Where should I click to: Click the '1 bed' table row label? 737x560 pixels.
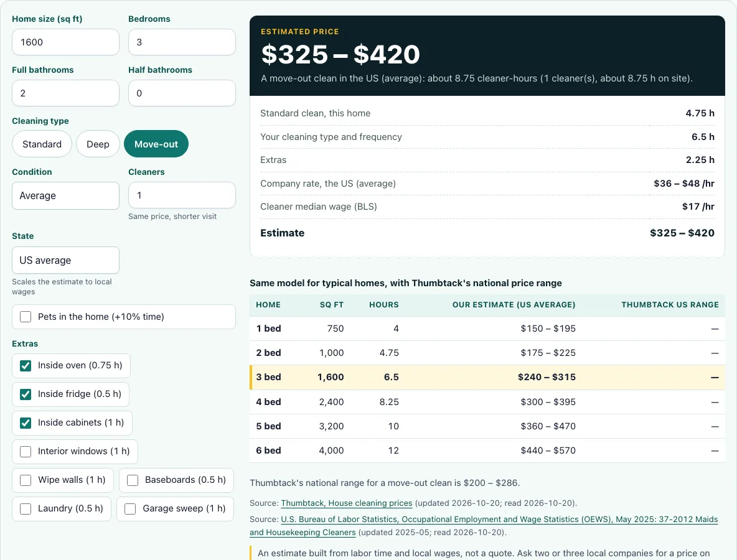pyautogui.click(x=268, y=329)
